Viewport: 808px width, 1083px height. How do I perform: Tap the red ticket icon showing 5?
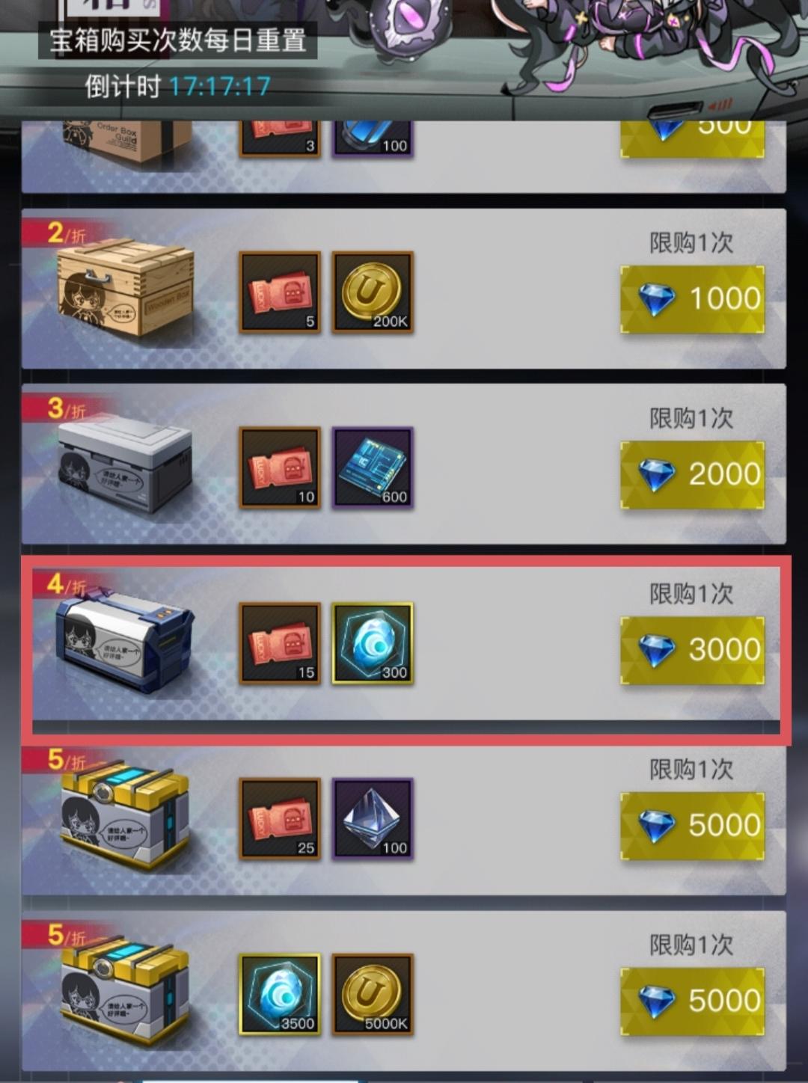coord(280,292)
